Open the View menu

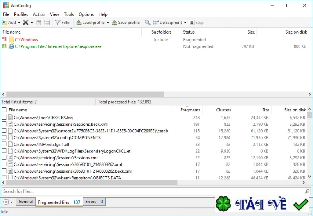pyautogui.click(x=54, y=14)
